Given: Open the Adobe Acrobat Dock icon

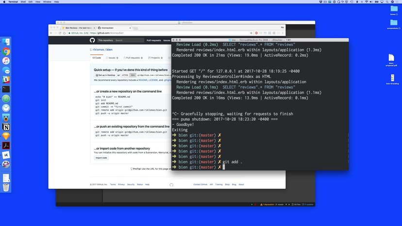Looking at the screenshot, I should pos(6,145).
